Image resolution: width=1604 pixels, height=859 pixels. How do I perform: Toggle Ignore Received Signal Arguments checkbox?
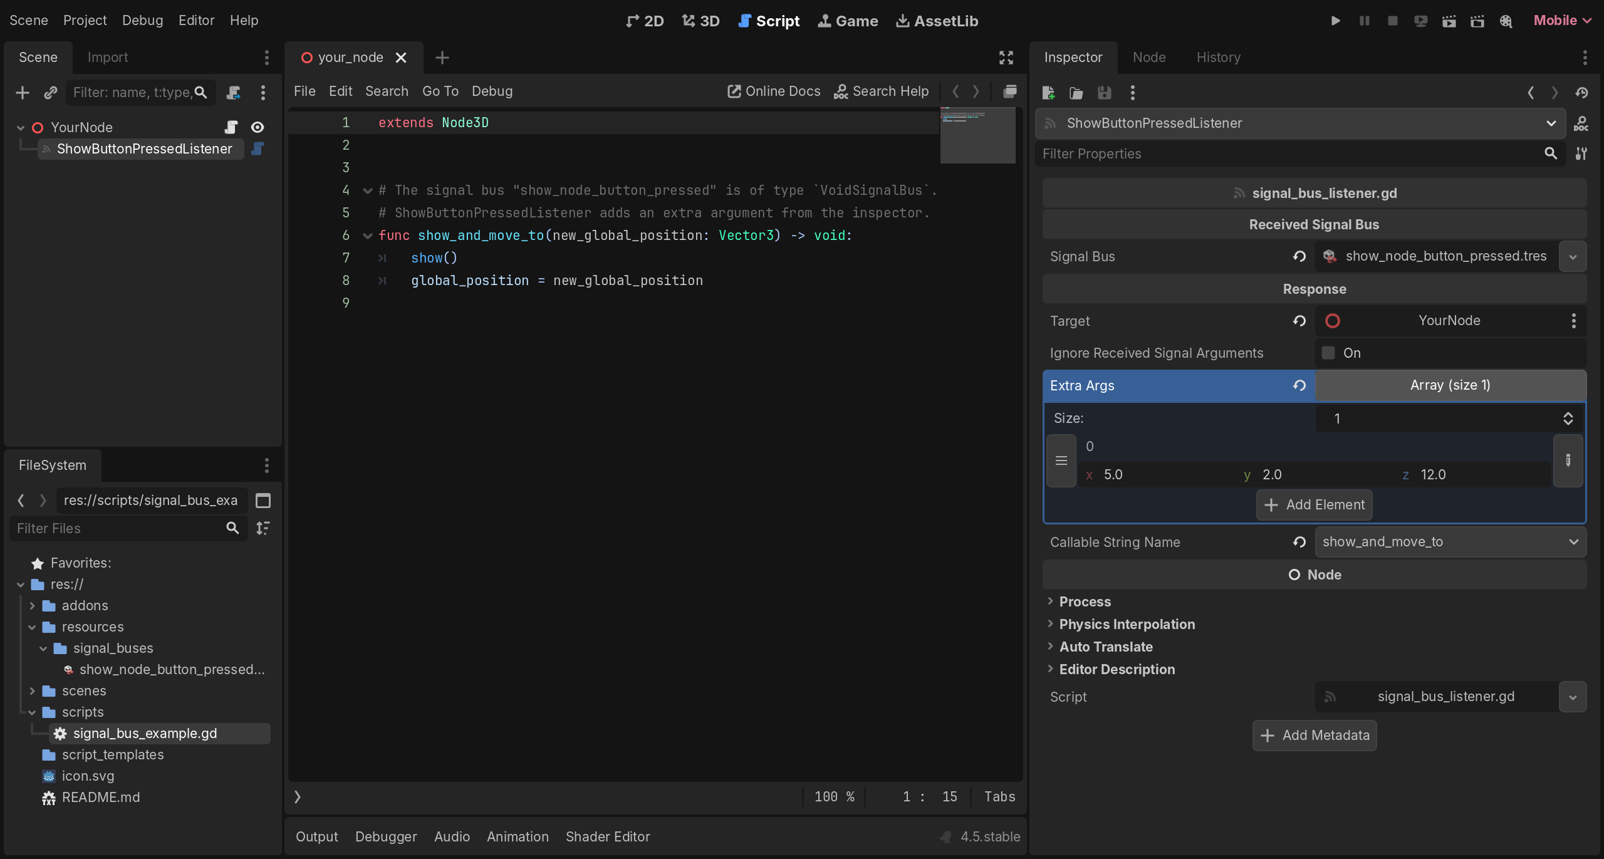tap(1328, 353)
